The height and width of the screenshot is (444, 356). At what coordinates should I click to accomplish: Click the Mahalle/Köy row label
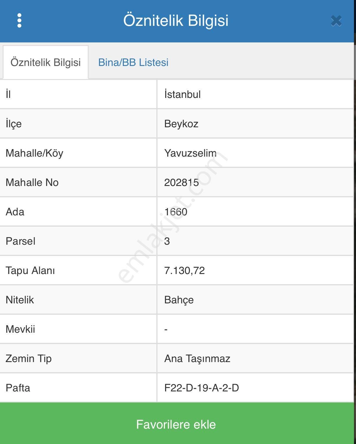pyautogui.click(x=35, y=153)
